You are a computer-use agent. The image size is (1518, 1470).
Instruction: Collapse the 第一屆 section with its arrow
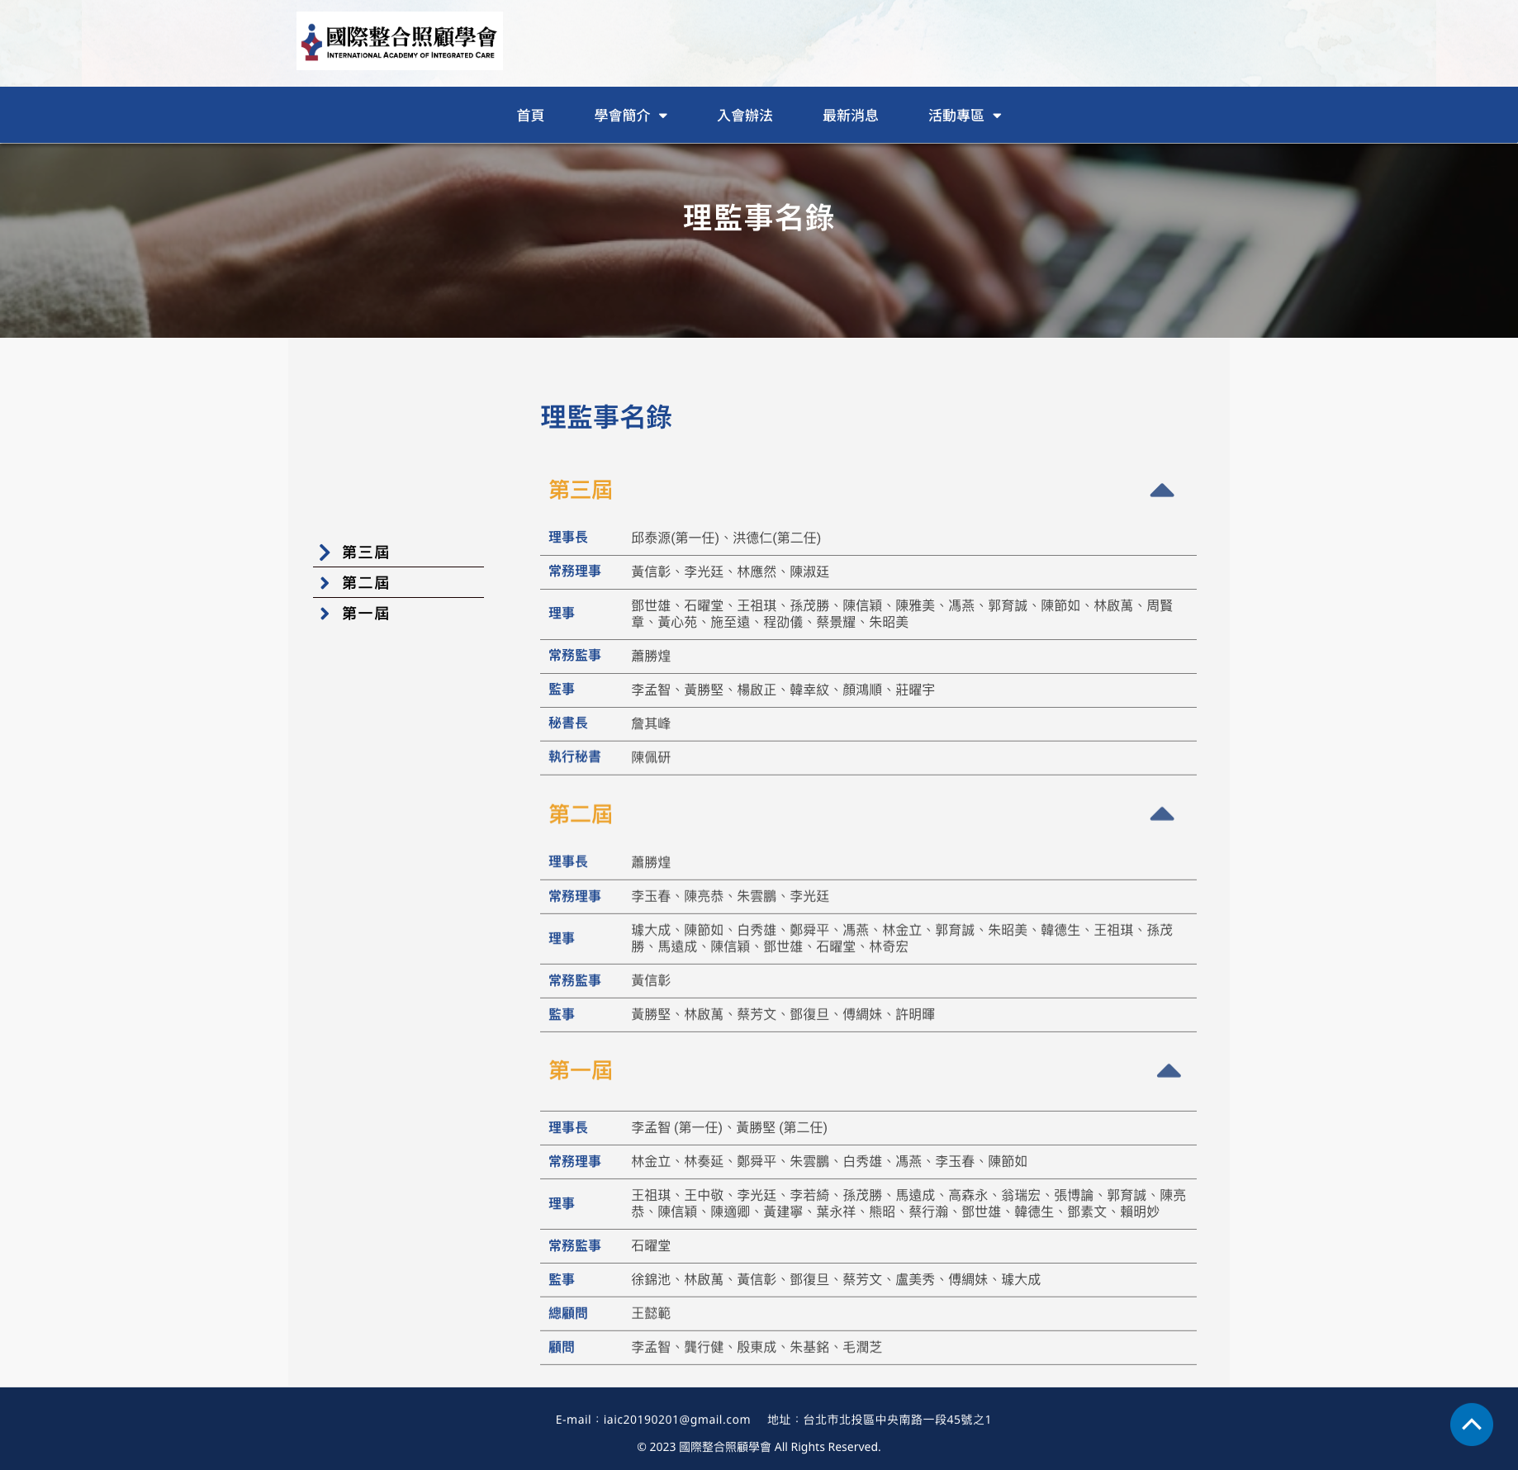[1168, 1071]
